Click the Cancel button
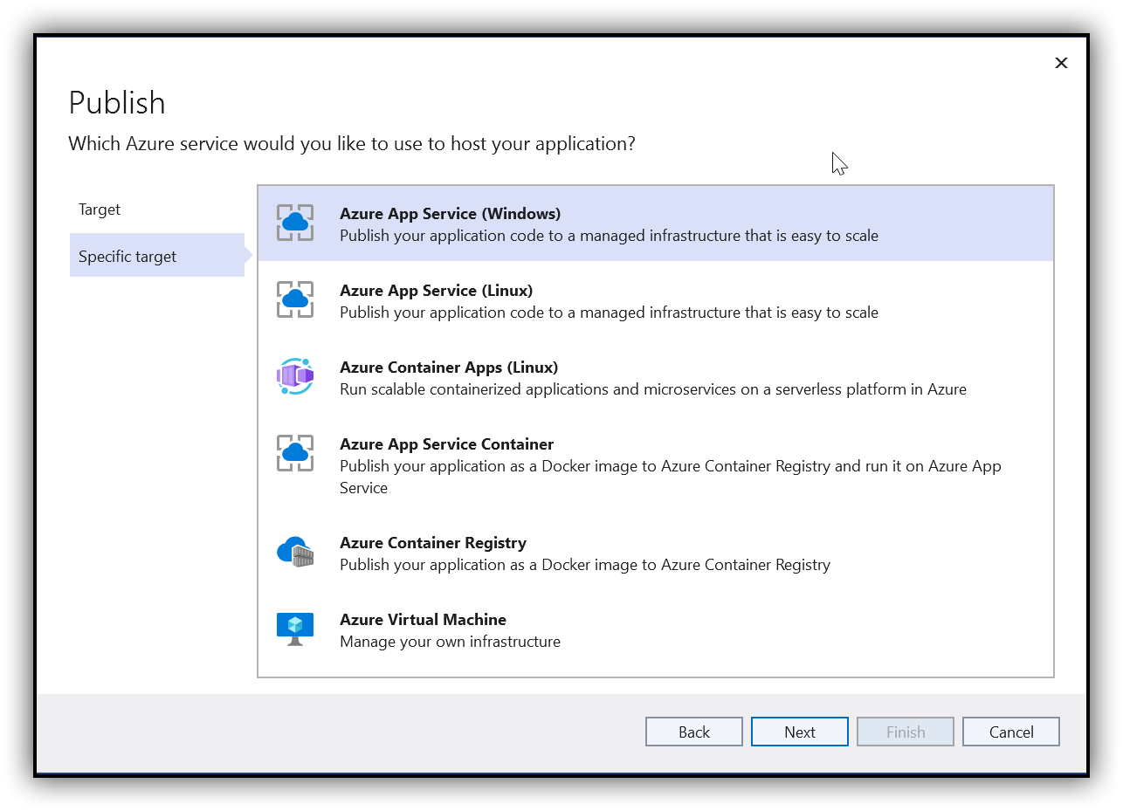This screenshot has width=1123, height=811. pos(1010,732)
